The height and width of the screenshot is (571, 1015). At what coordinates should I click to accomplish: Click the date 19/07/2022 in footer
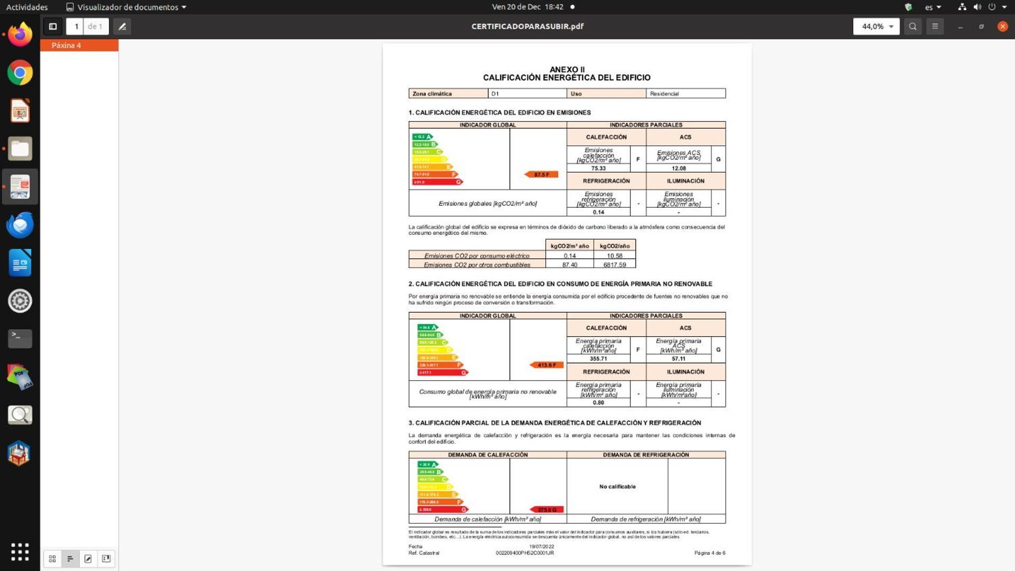click(542, 547)
